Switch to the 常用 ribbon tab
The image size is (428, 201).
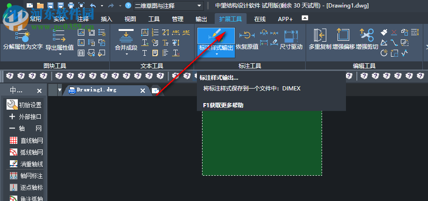[x=36, y=19]
